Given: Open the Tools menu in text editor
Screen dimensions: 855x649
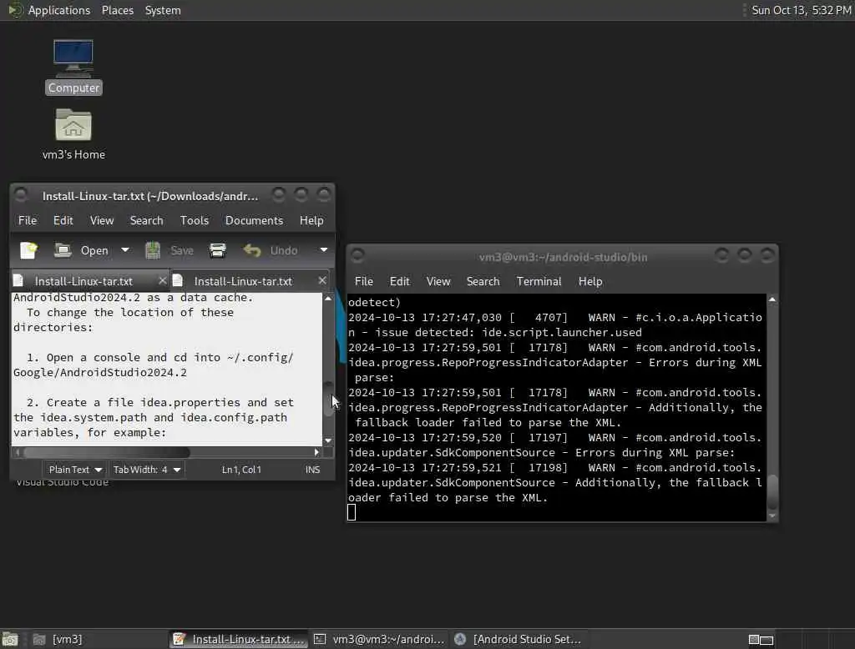Looking at the screenshot, I should tap(195, 220).
